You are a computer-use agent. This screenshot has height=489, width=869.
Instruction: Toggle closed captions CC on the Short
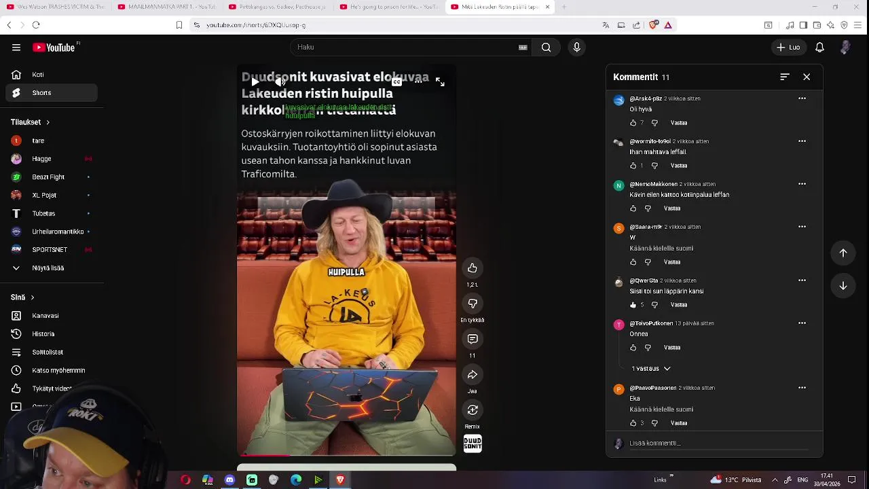[x=396, y=82]
